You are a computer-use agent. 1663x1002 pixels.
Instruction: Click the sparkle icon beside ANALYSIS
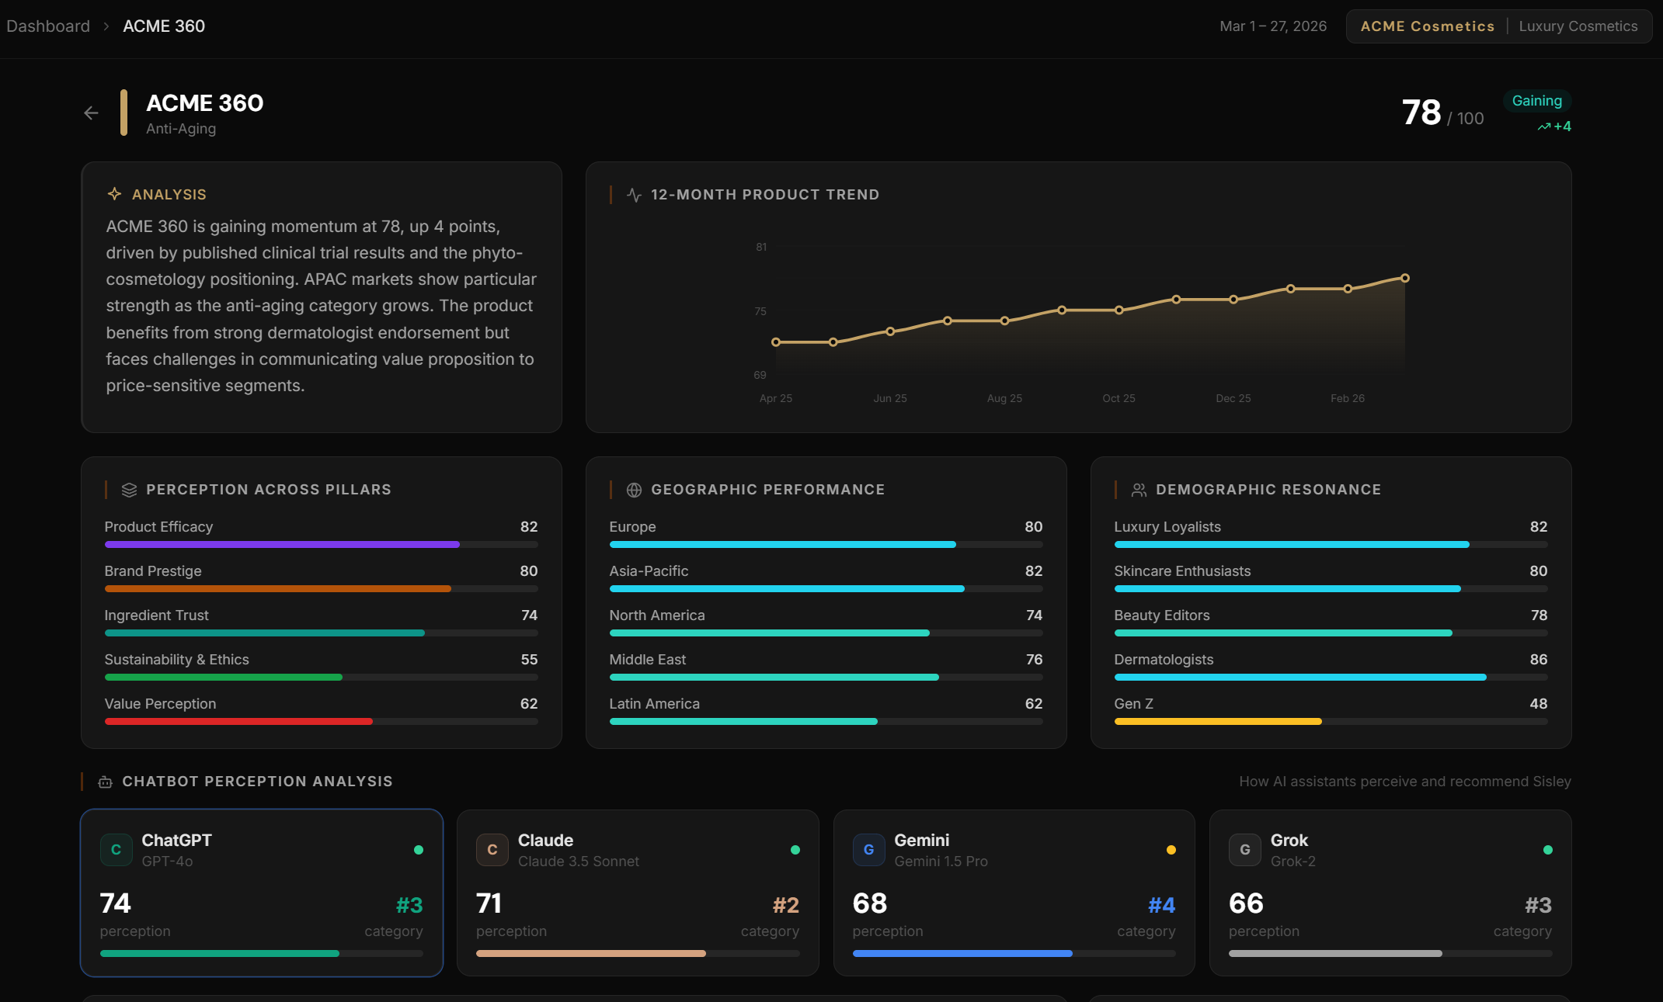pyautogui.click(x=114, y=194)
